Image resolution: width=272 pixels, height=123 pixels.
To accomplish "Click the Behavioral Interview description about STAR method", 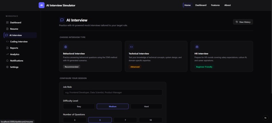I will [x=90, y=59].
